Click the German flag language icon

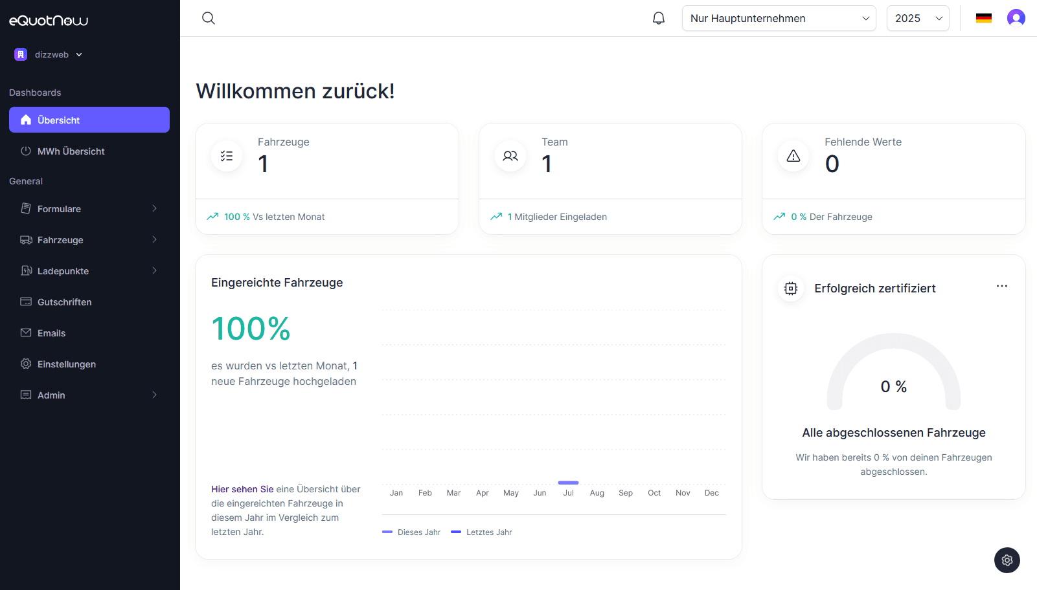click(x=984, y=18)
